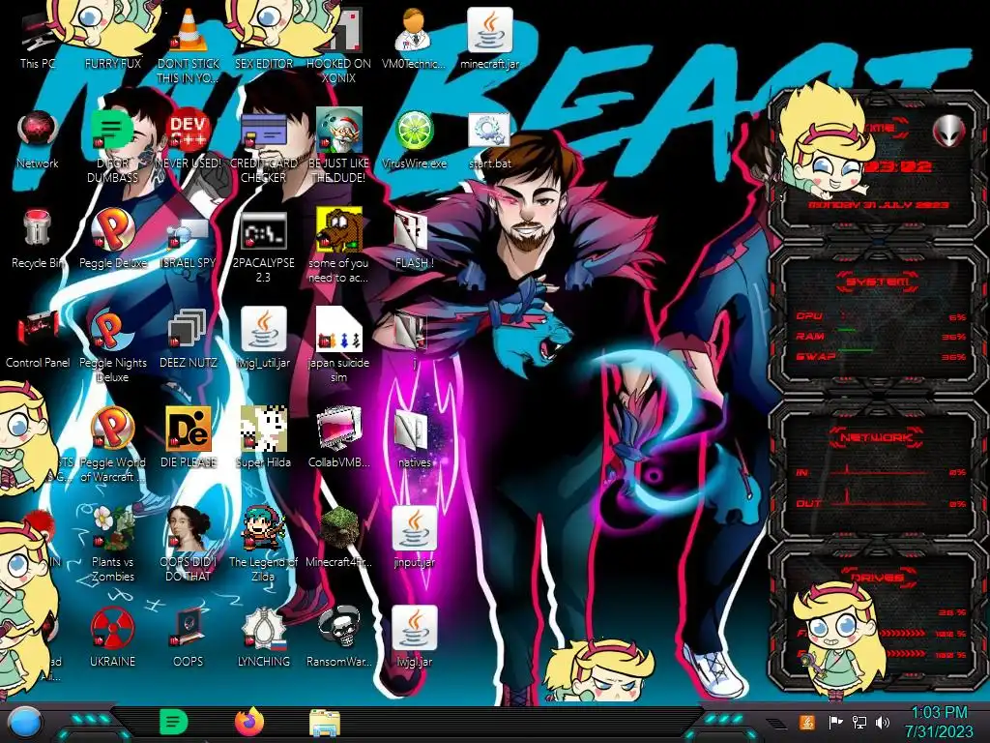
Task: Open the minecraft.jar file icon
Action: pos(490,32)
